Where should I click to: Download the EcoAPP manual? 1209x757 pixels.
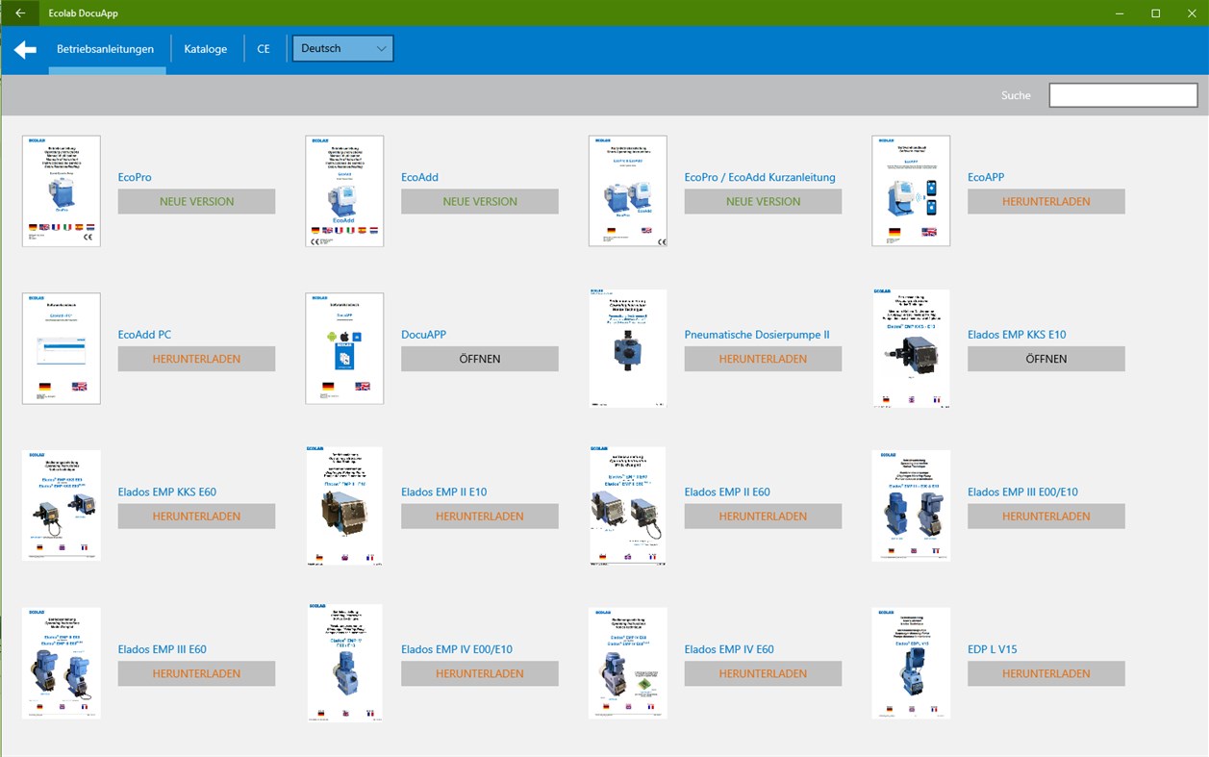tap(1045, 201)
